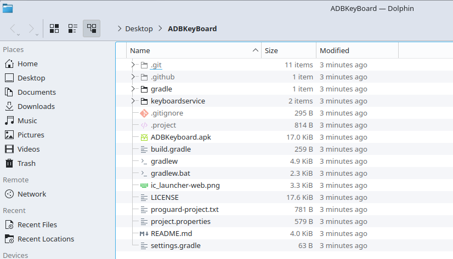Select the ADBKeyboard.apk android icon
453x259 pixels.
[x=144, y=137]
